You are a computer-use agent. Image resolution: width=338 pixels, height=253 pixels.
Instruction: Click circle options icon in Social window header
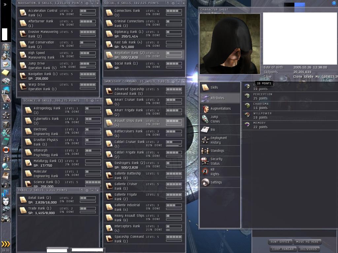pos(173,3)
